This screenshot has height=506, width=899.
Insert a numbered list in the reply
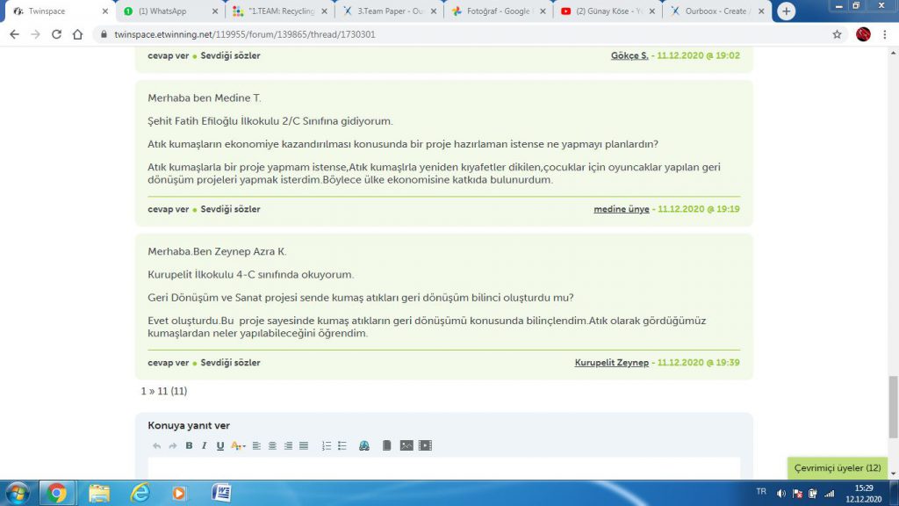pyautogui.click(x=327, y=446)
